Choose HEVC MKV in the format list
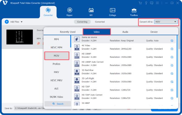The height and width of the screenshot is (115, 182). pos(56,80)
